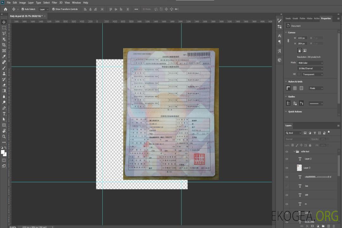Viewport: 342px width, 228px height.
Task: Select the Crop tool in the toolbar
Action: [4, 45]
